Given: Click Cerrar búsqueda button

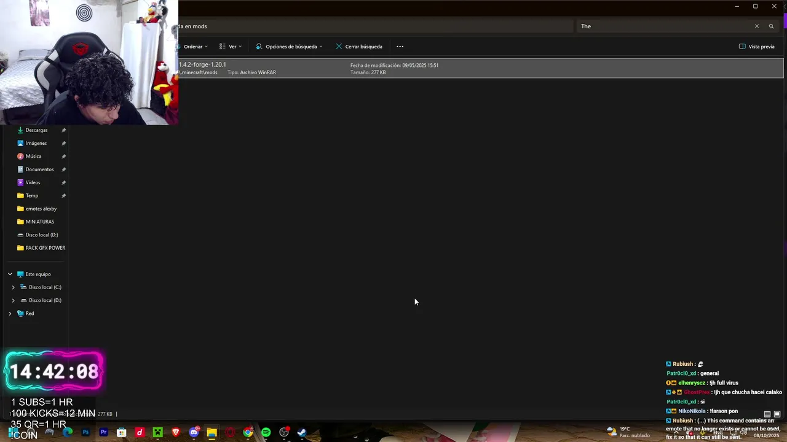Looking at the screenshot, I should coord(359,47).
